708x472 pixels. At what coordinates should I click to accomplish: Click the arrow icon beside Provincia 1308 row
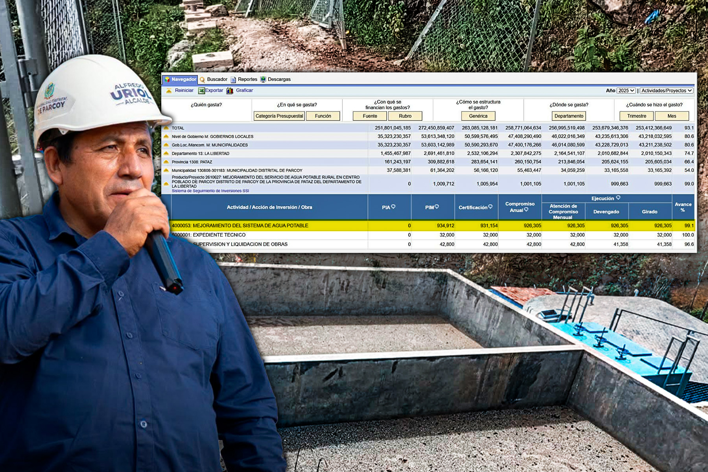tap(166, 162)
